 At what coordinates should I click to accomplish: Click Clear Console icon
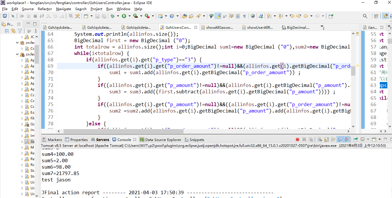(x=319, y=140)
